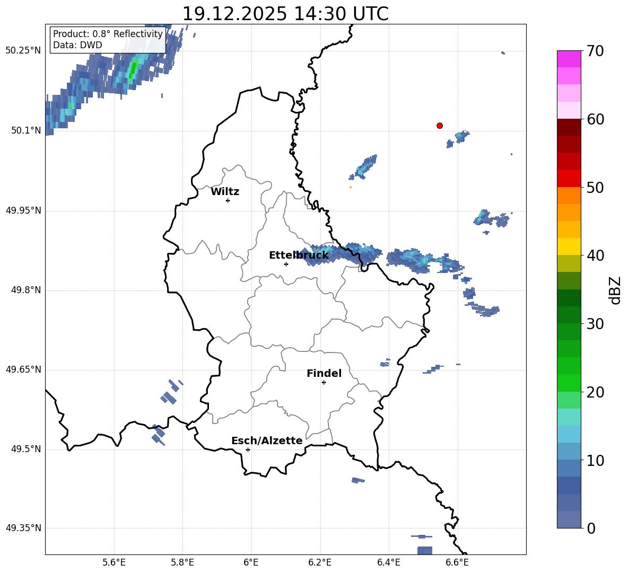Click the 'Findel' city label

click(x=324, y=373)
